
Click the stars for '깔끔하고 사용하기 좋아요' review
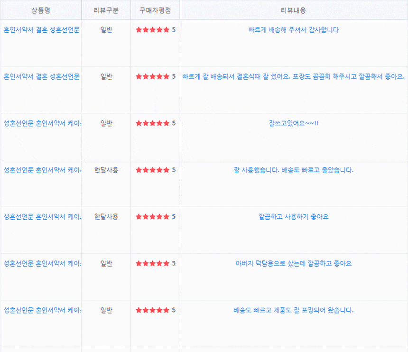click(x=153, y=217)
